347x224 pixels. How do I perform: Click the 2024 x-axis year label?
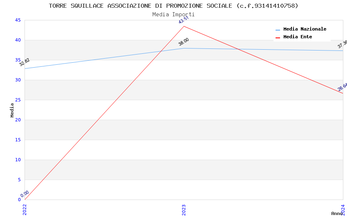343,210
